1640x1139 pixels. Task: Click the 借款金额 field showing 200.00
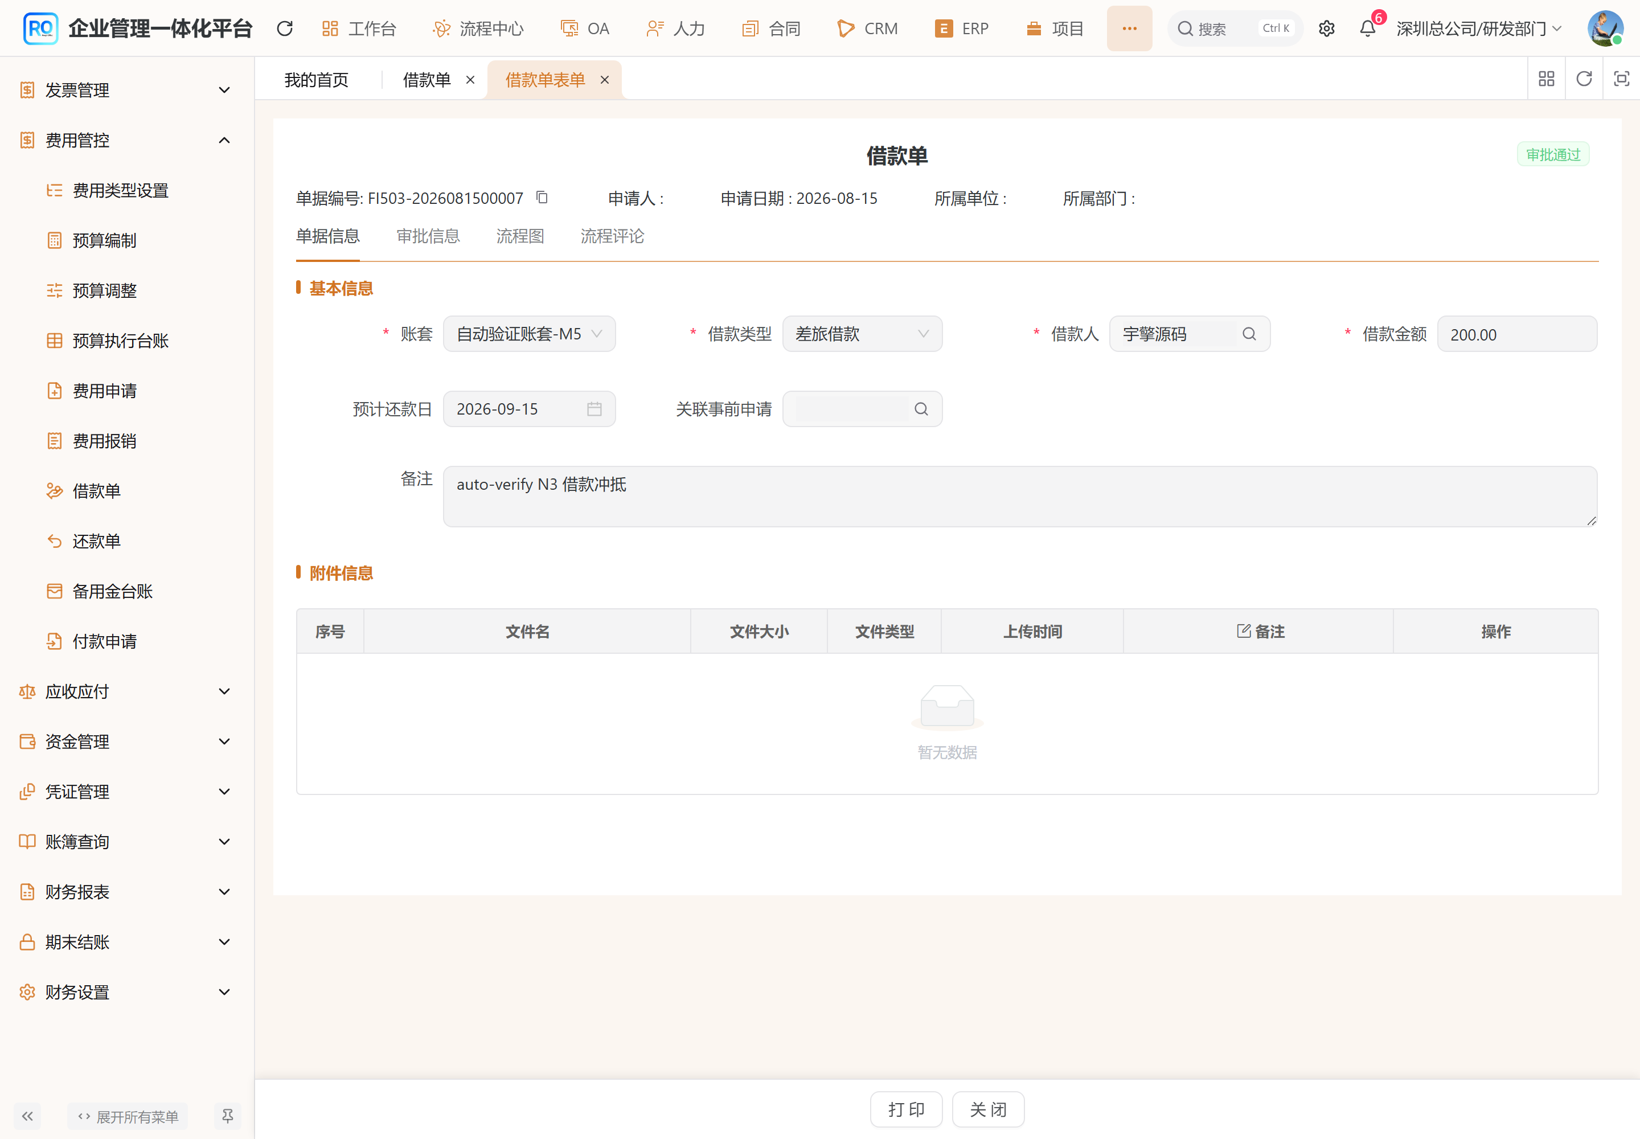click(x=1516, y=334)
